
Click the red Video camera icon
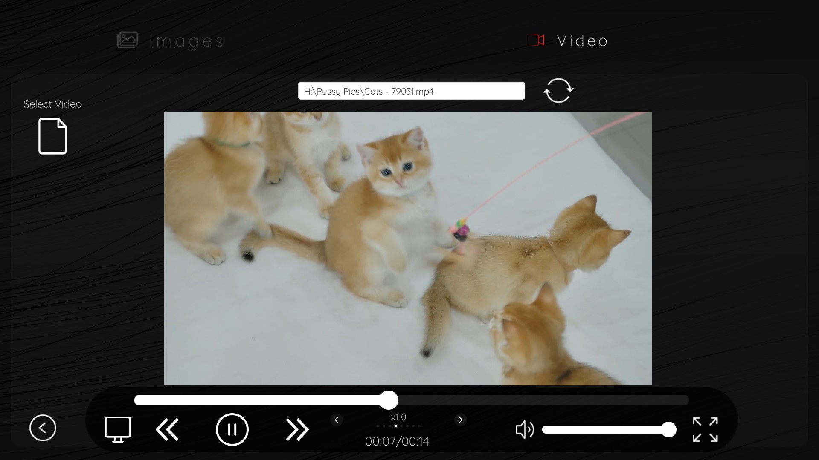click(536, 40)
